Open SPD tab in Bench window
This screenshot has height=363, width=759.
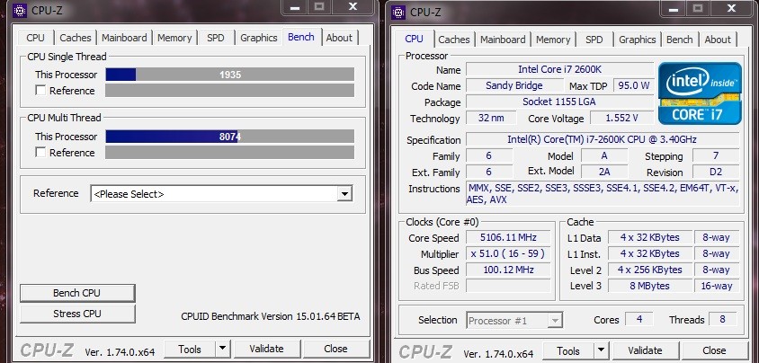coord(216,38)
